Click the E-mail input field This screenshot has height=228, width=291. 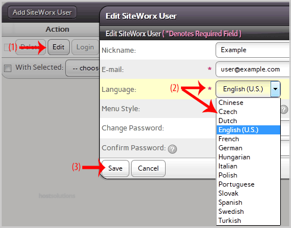tap(252, 69)
